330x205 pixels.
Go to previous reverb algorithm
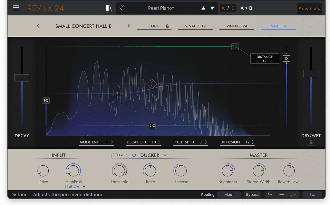tap(38, 26)
